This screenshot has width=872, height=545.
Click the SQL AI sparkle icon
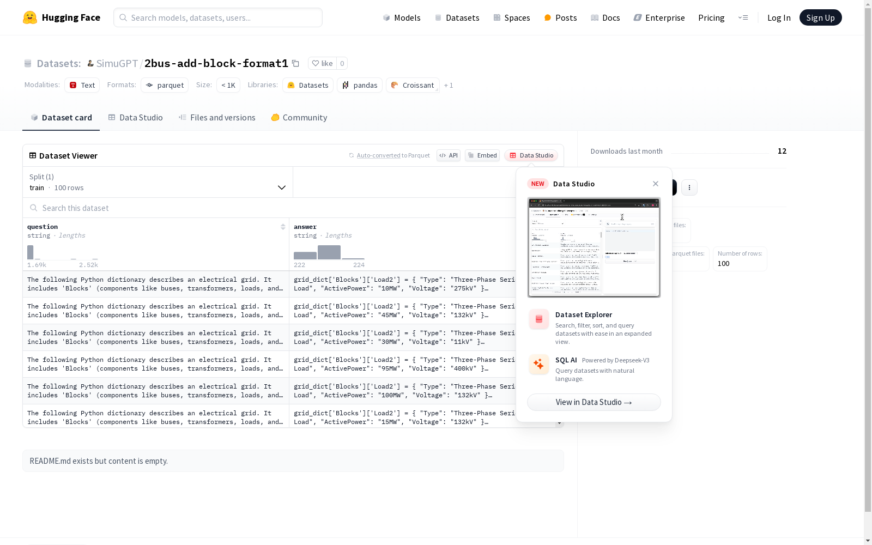coord(538,364)
